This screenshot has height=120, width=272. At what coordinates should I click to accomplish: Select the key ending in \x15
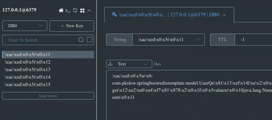click(27, 85)
